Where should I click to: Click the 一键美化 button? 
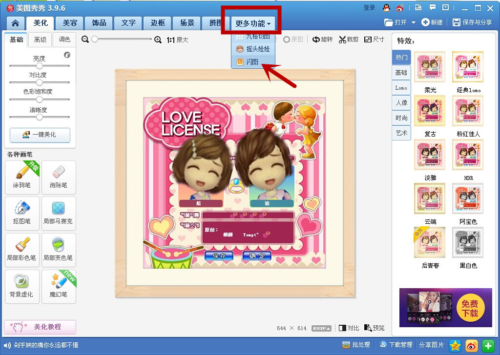[40, 135]
